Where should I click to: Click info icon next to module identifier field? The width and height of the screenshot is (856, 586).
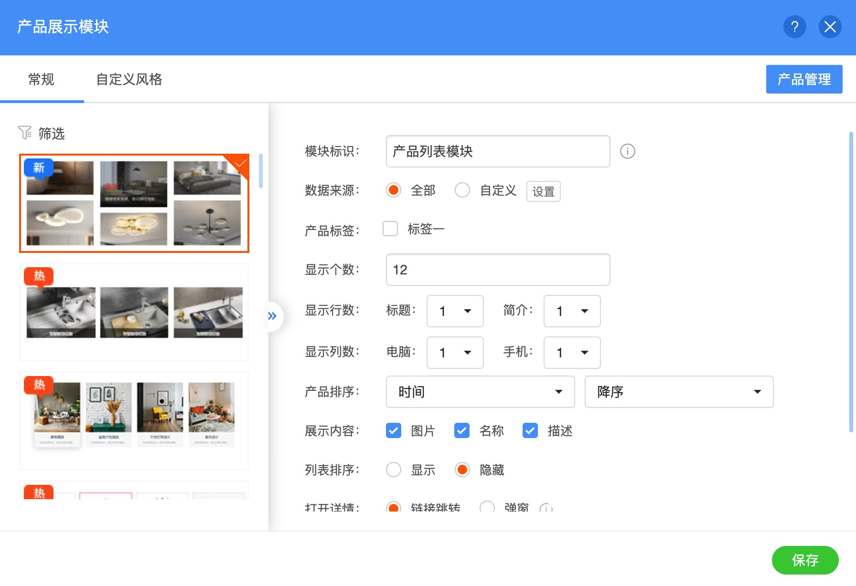click(627, 151)
